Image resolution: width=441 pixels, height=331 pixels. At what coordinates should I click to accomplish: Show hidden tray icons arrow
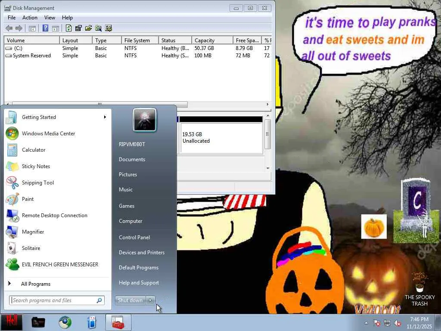[366, 323]
